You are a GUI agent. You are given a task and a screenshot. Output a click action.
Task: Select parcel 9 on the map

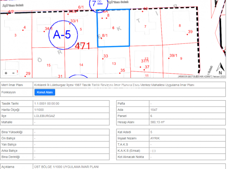click(181, 58)
